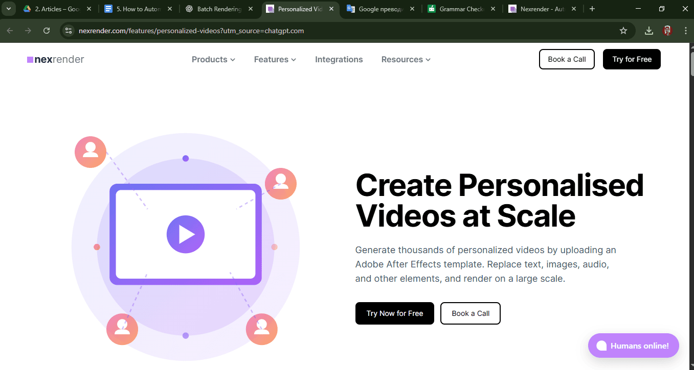Click the browser profile avatar

pyautogui.click(x=667, y=31)
